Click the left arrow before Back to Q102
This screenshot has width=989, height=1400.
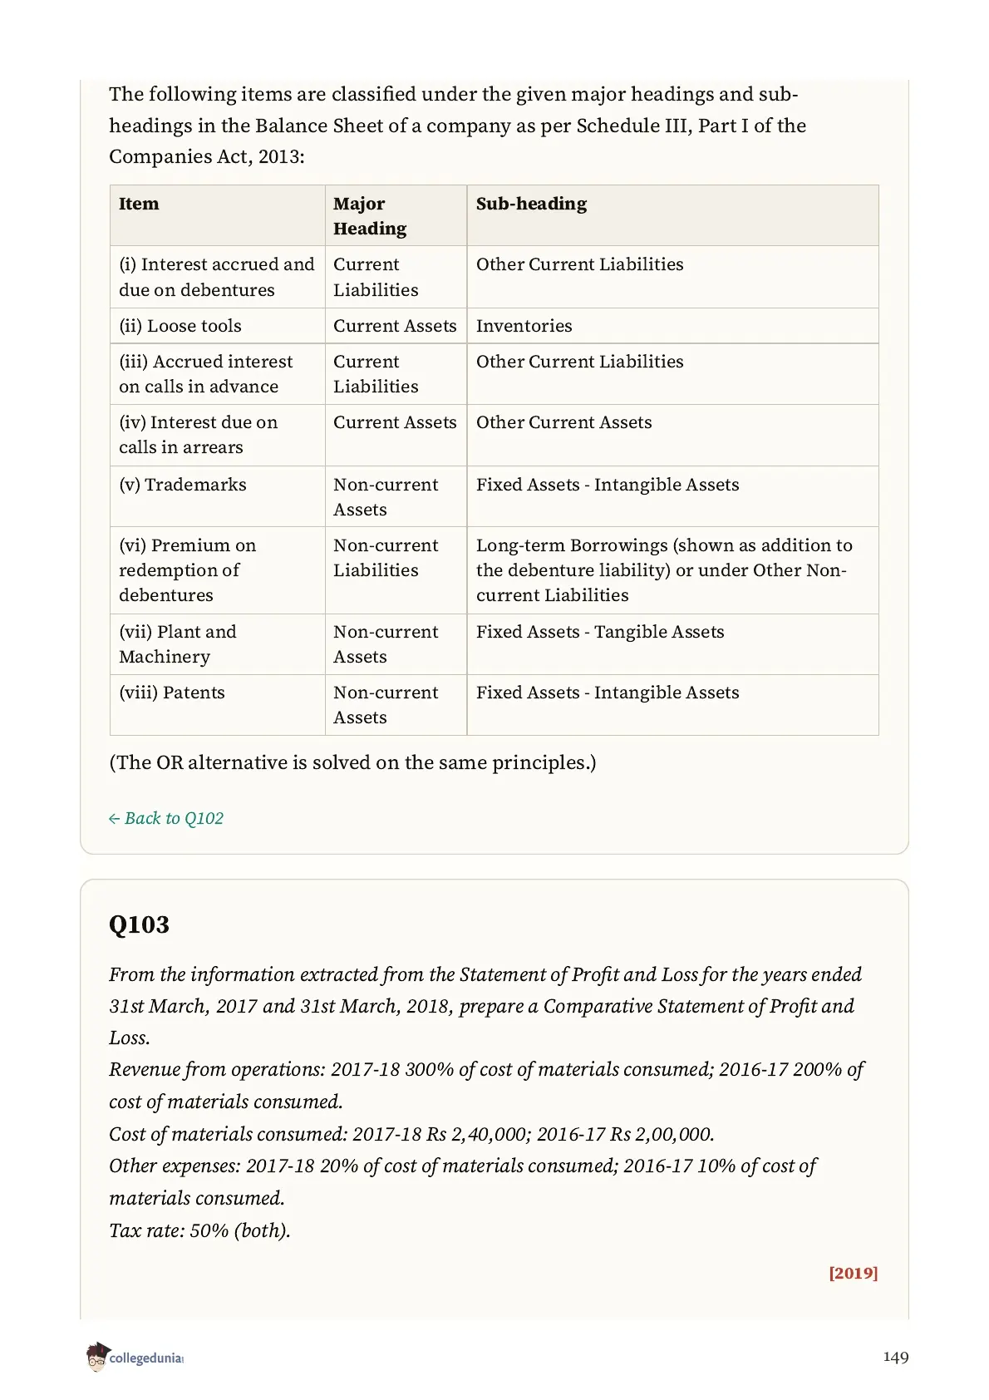(x=115, y=819)
